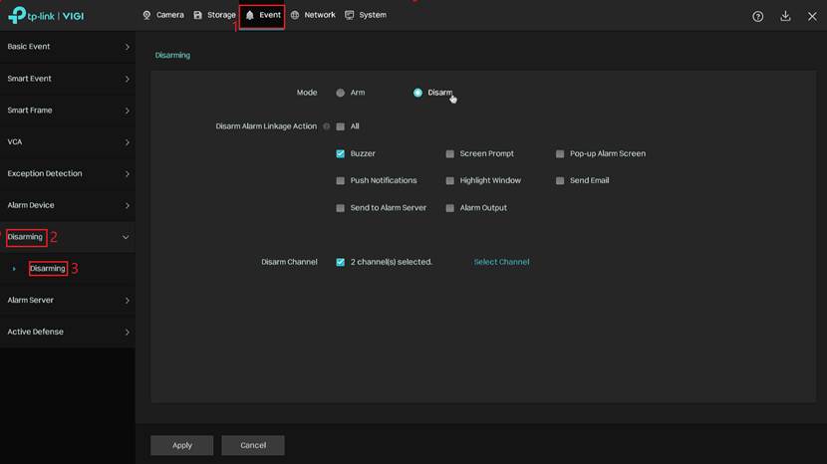Close the settings window with X
This screenshot has height=464, width=827.
pyautogui.click(x=812, y=16)
